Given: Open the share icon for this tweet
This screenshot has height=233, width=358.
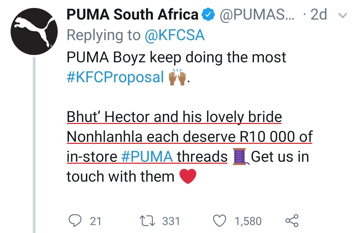Looking at the screenshot, I should click(x=292, y=220).
